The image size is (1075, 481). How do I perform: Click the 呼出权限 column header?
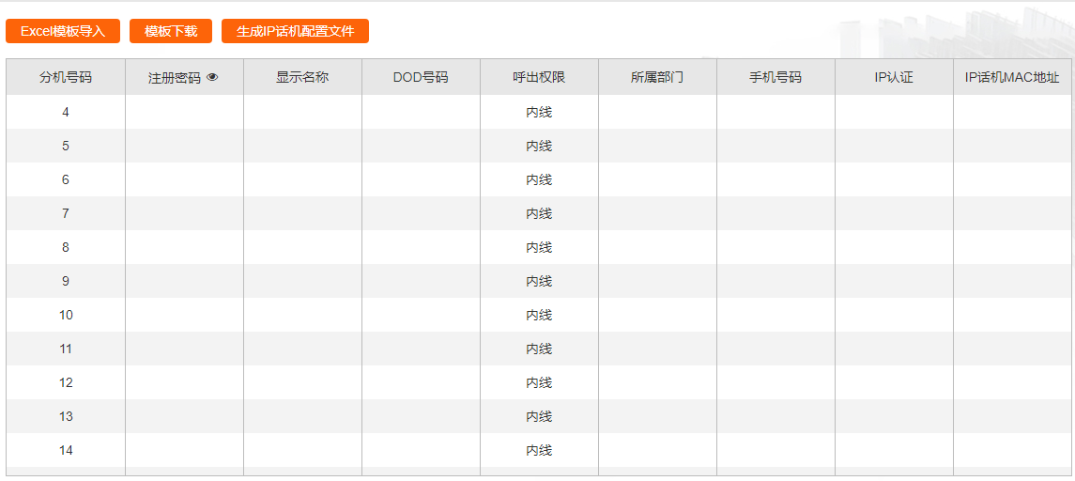[539, 77]
